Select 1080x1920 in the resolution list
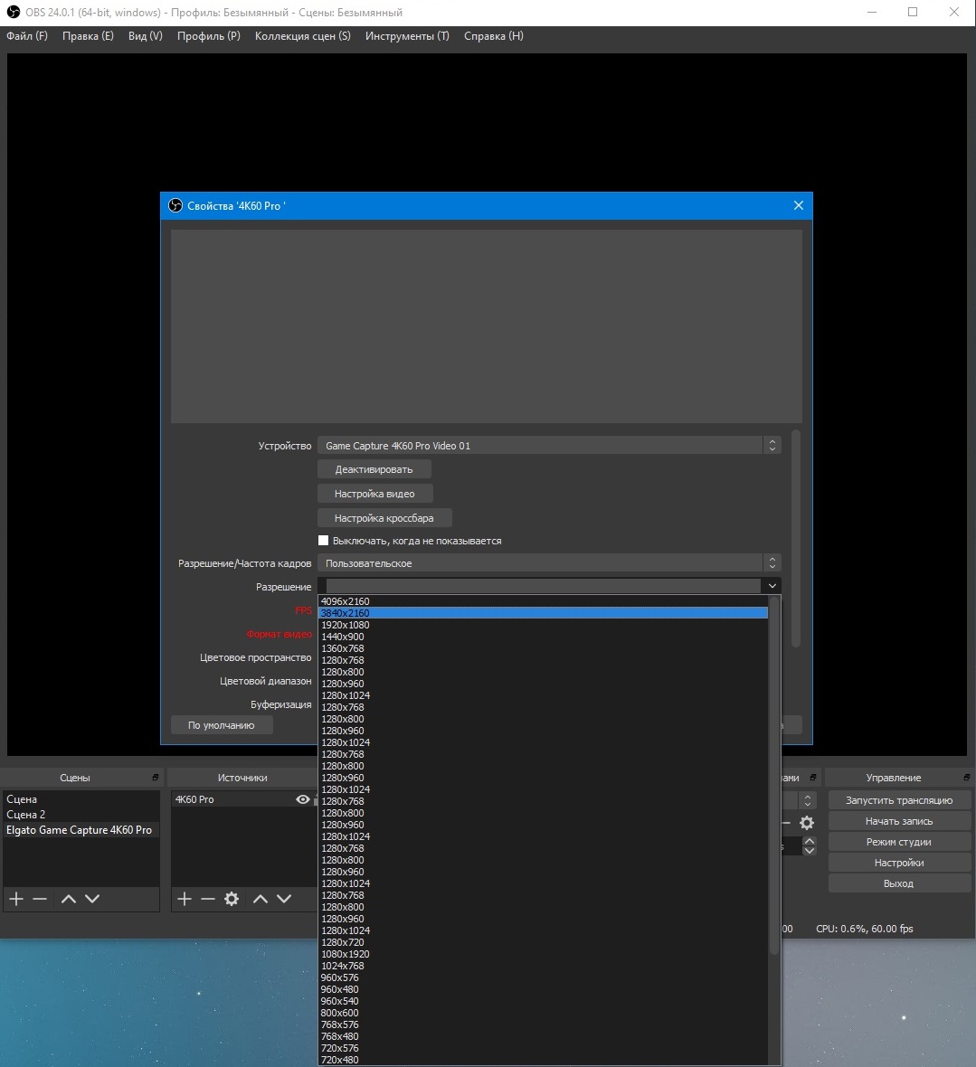This screenshot has width=976, height=1067. coord(543,954)
